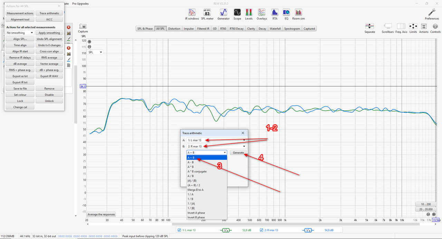Click the 84,0 cursor level marker
This screenshot has width=442, height=239.
click(x=83, y=86)
